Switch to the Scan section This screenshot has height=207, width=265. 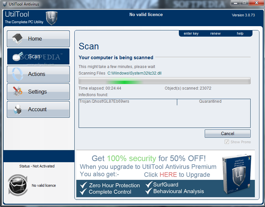pos(38,56)
